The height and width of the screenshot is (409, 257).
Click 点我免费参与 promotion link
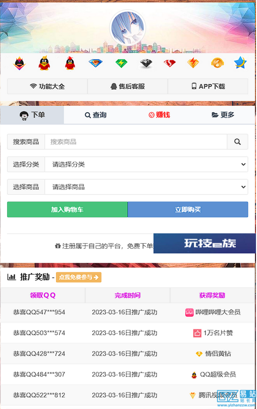78,277
